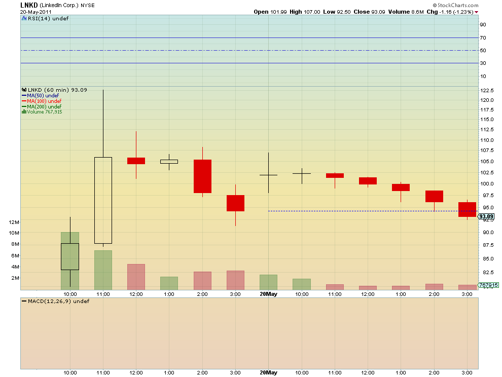This screenshot has width=502, height=377.
Task: Click the tallest hollow candlestick body
Action: pyautogui.click(x=103, y=200)
